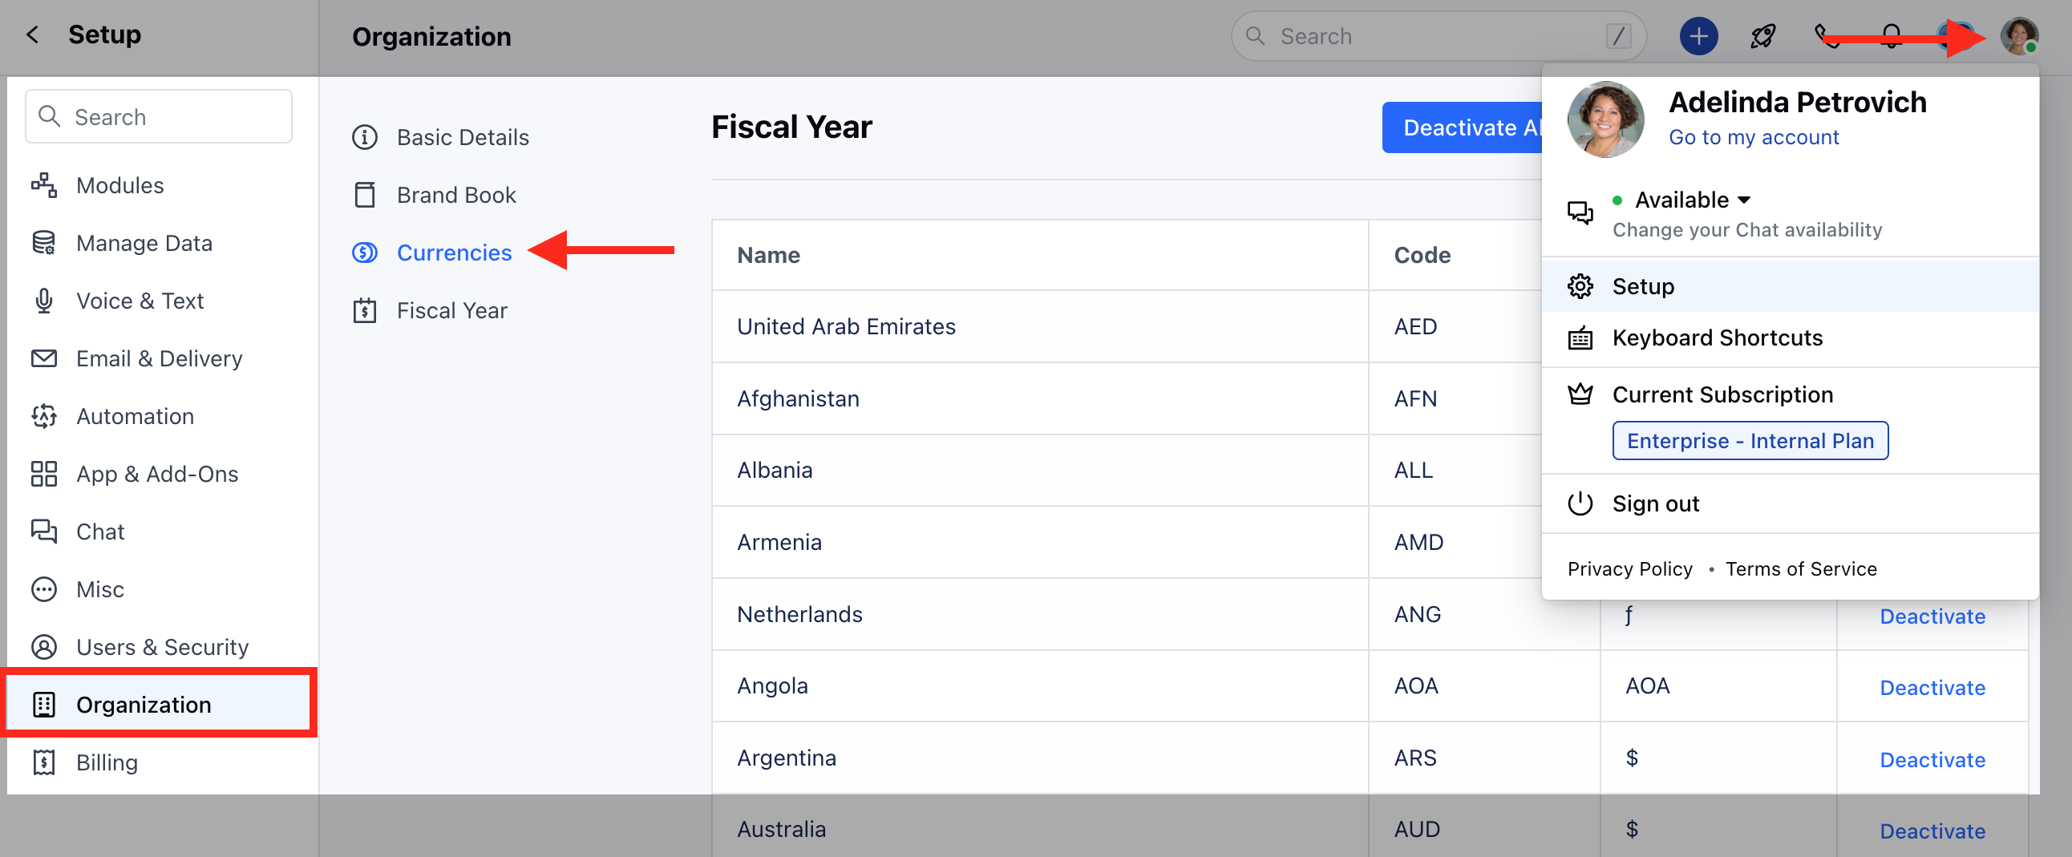Click the back arrow beside Setup

32,34
